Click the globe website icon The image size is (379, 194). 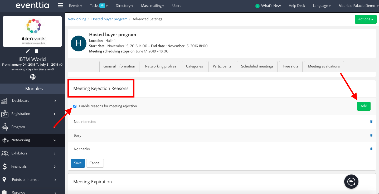pos(33,77)
